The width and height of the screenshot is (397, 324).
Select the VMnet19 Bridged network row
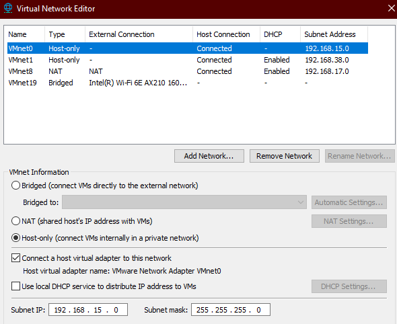(x=188, y=83)
